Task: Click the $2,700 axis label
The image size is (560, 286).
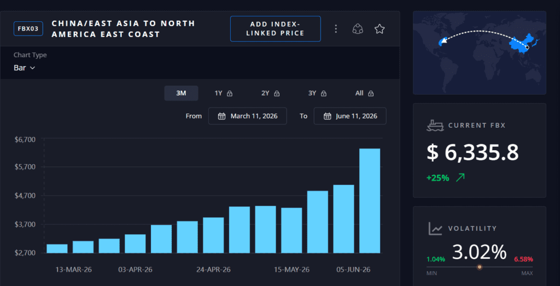Action: tap(25, 253)
